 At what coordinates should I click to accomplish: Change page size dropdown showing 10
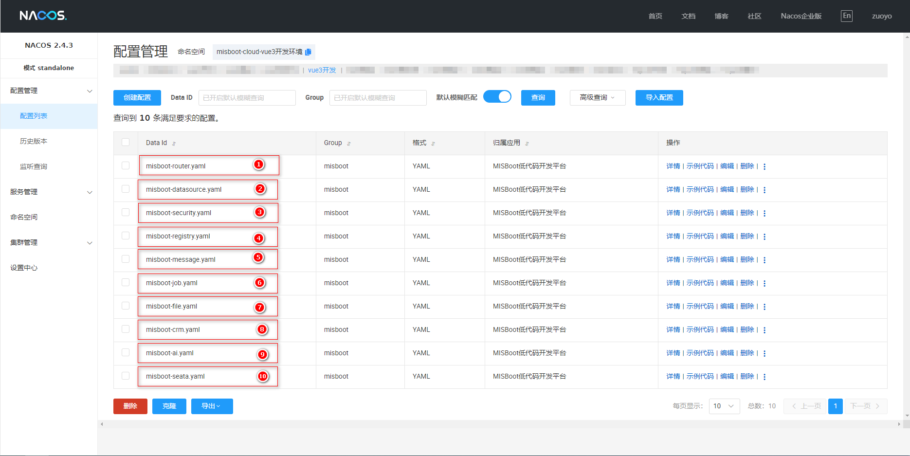coord(724,406)
